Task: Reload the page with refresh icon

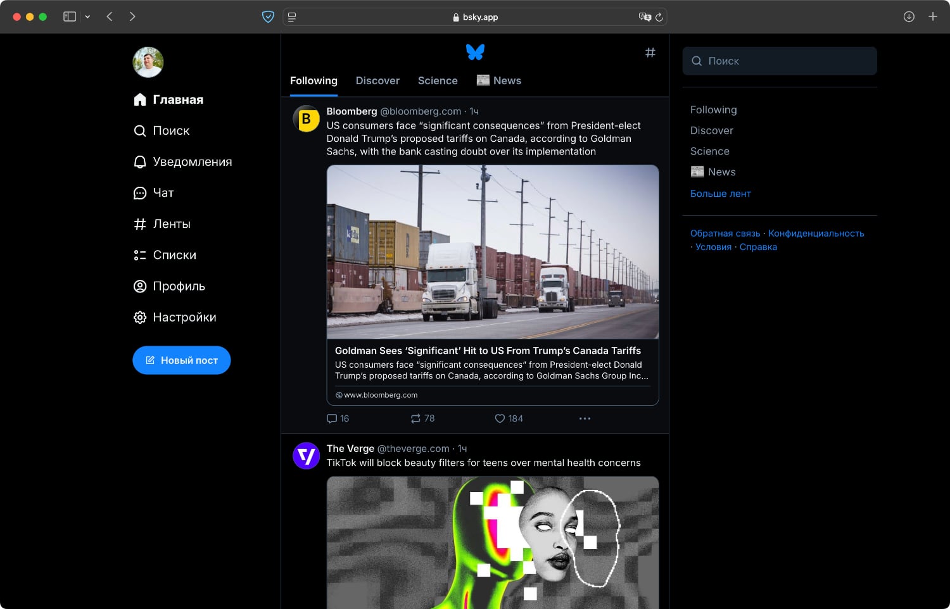Action: click(659, 17)
